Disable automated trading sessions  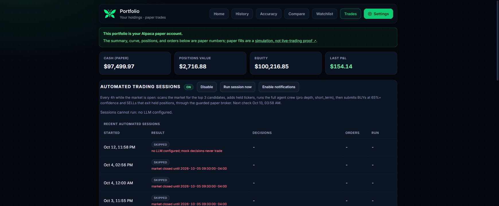coord(207,87)
